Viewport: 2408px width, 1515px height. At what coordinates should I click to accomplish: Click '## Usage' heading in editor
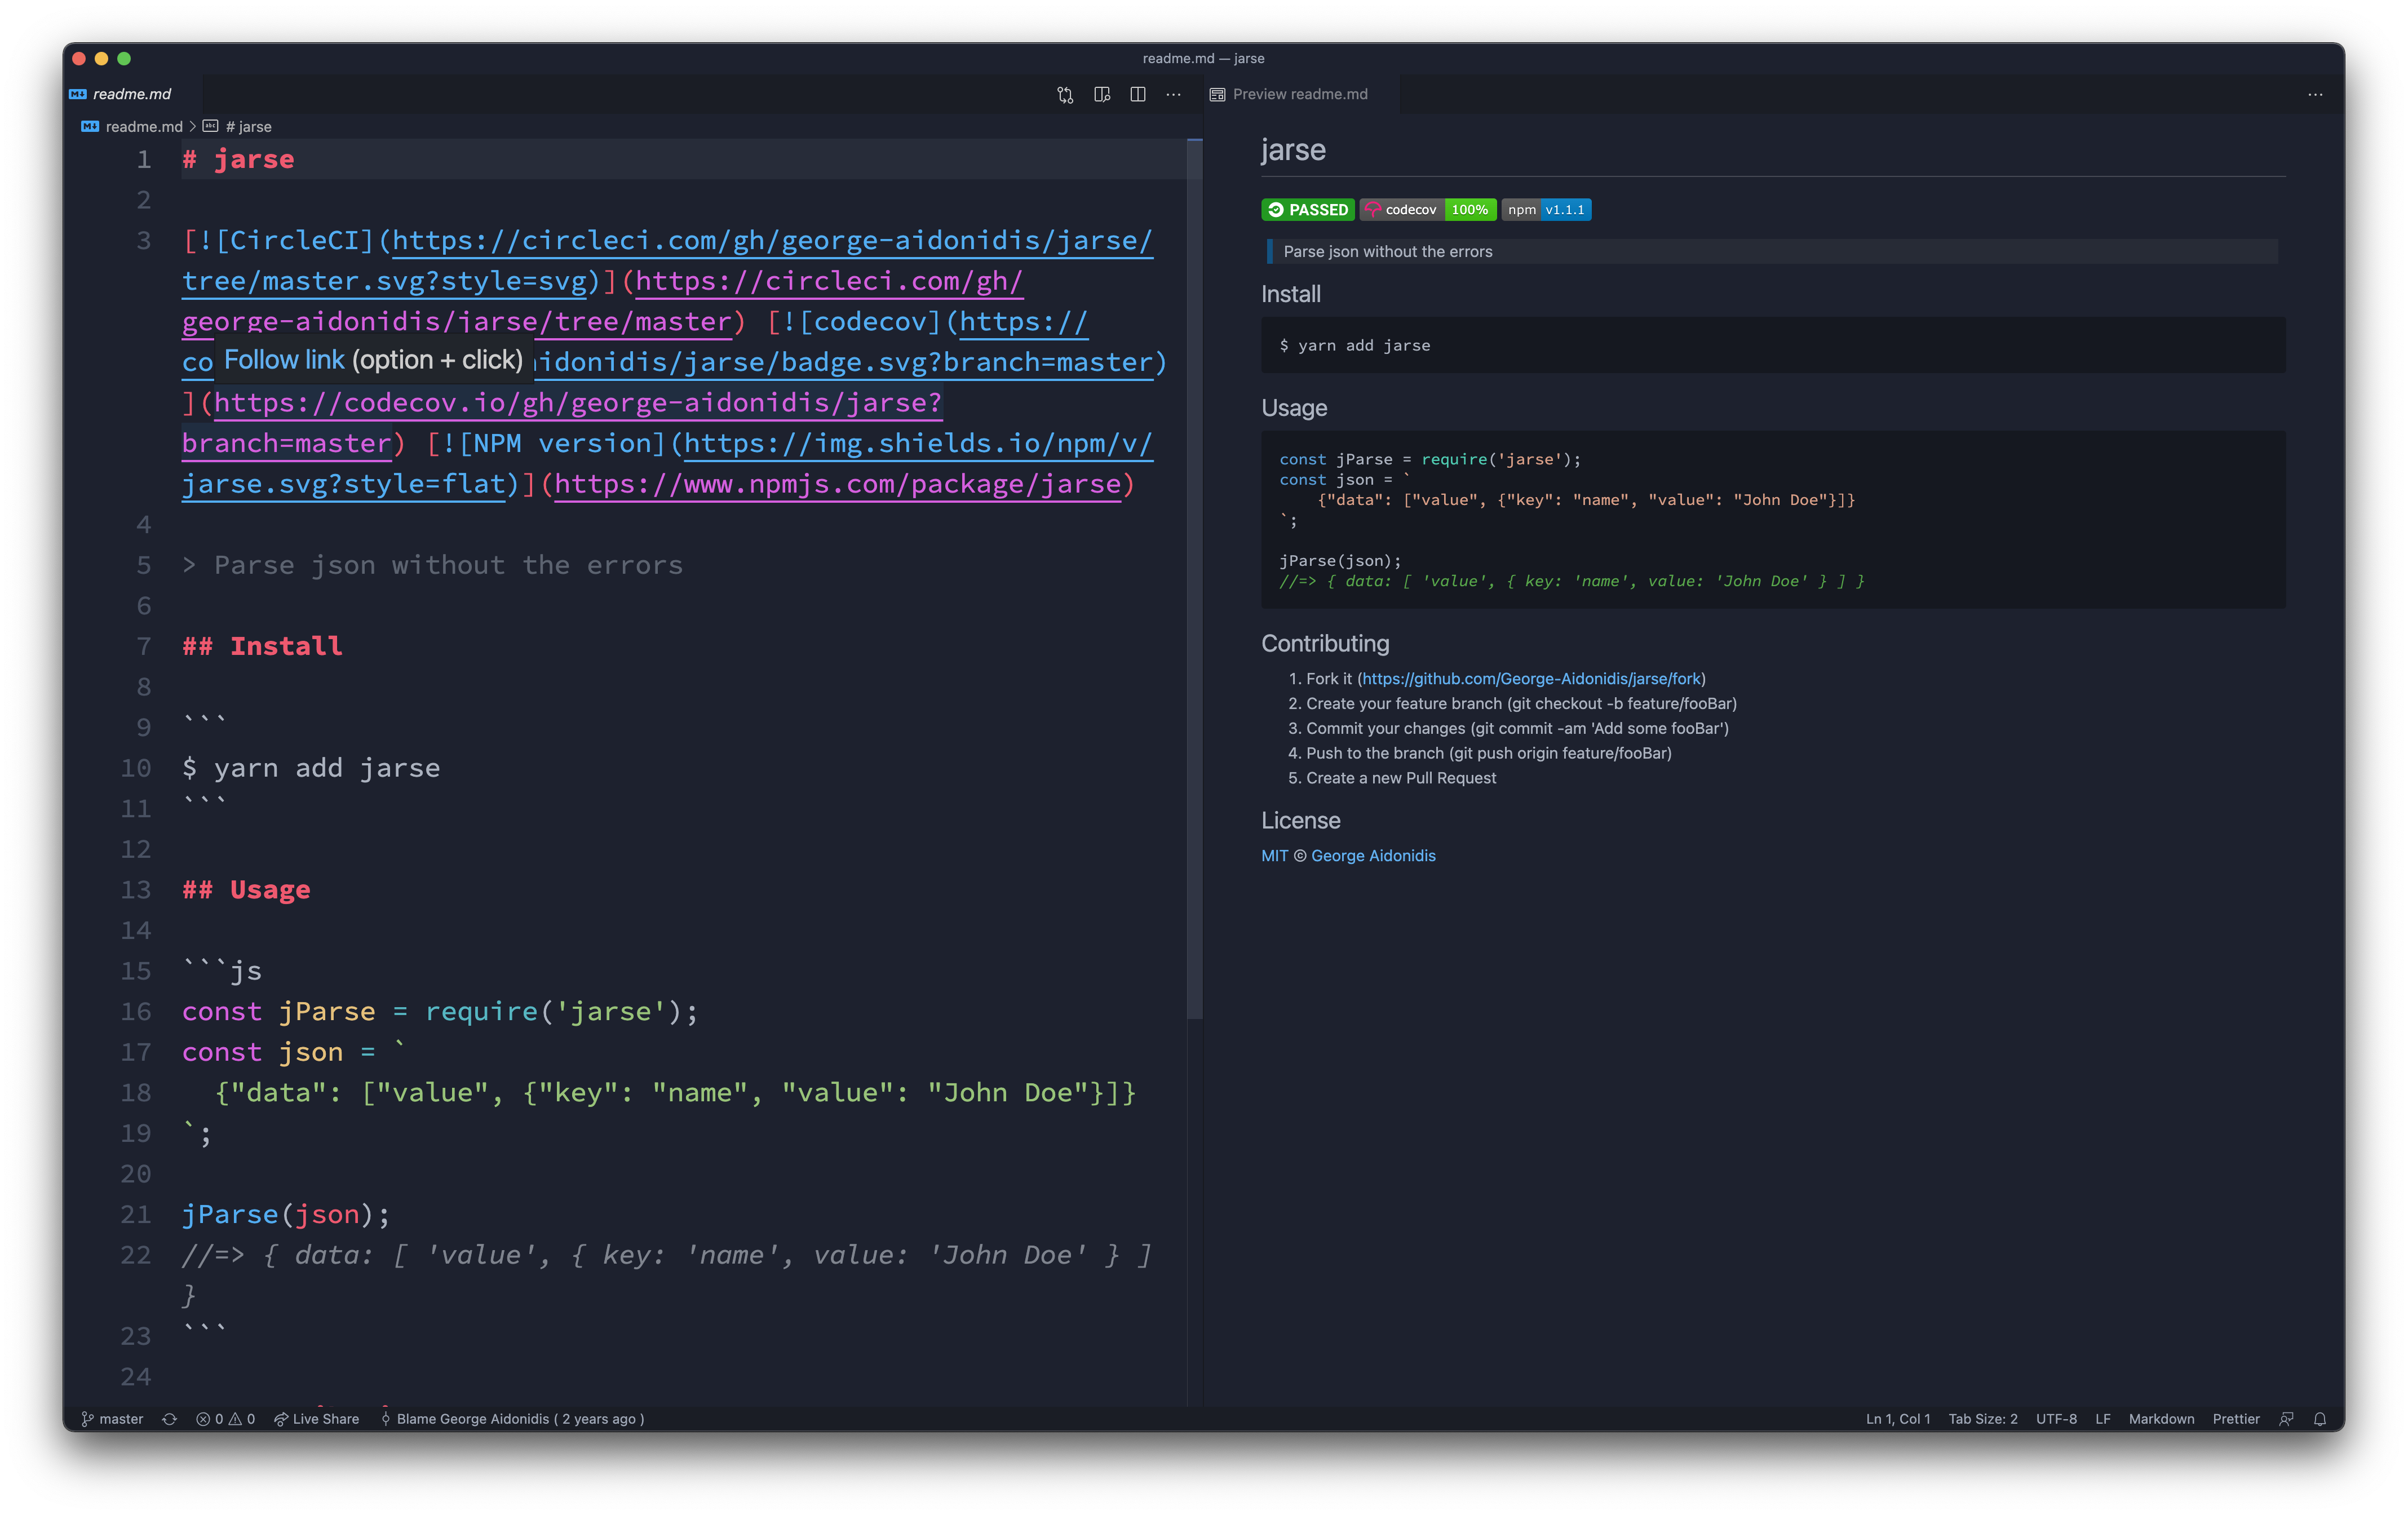point(246,890)
